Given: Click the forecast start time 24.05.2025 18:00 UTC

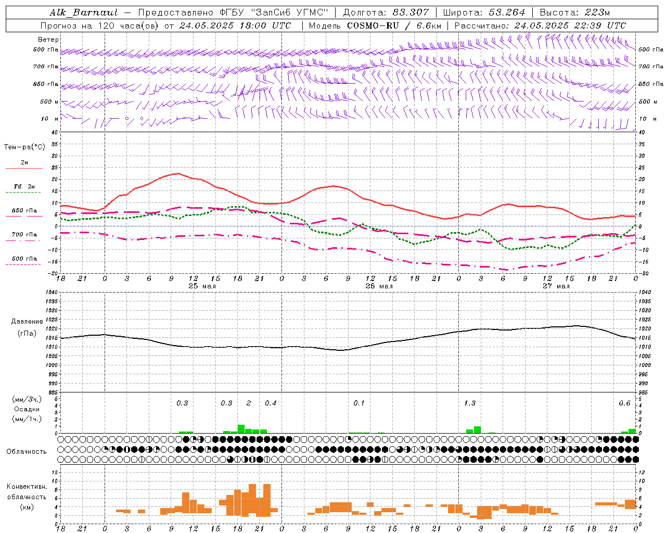Looking at the screenshot, I should pos(235,26).
